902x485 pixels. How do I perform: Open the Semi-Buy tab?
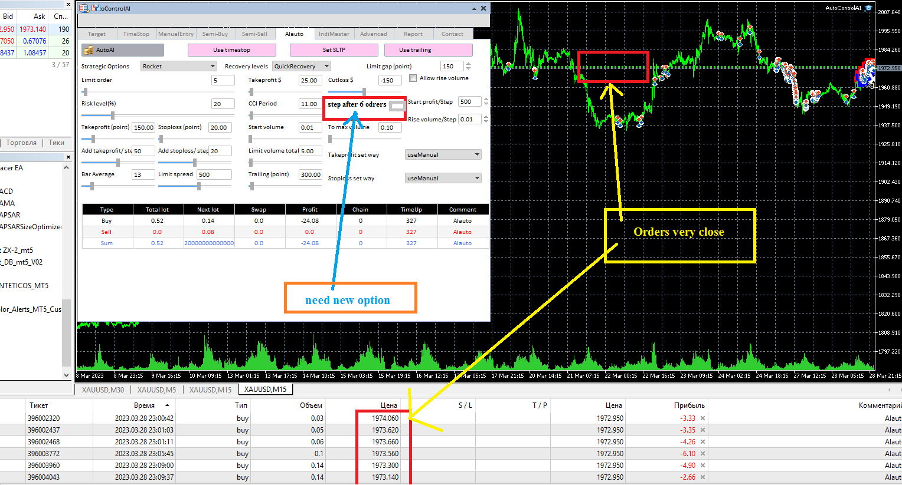tap(215, 34)
